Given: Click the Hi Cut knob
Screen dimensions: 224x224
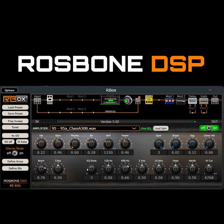Looking at the screenshot, I should click(x=209, y=169).
